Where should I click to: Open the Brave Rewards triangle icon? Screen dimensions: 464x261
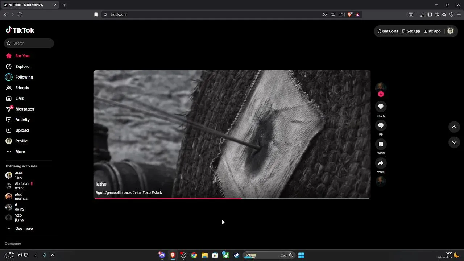click(357, 14)
